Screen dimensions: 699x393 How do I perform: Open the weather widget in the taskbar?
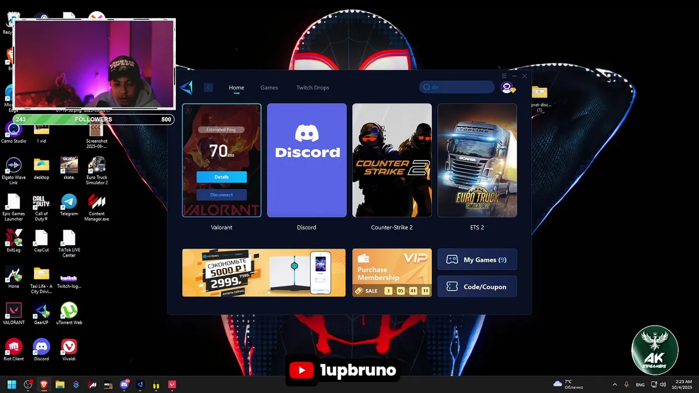[568, 384]
